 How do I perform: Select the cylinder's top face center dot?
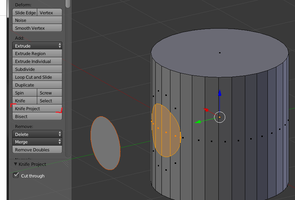[x=220, y=53]
